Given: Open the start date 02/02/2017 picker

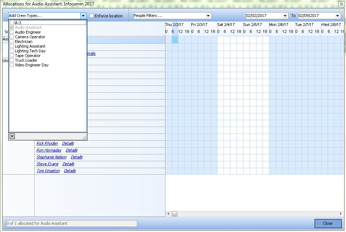Looking at the screenshot, I should (285, 16).
